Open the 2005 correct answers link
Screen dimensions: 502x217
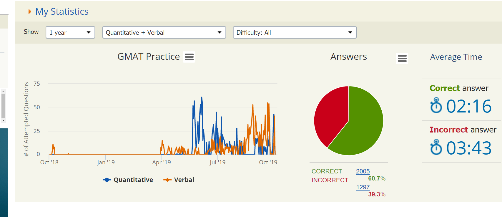[363, 171]
